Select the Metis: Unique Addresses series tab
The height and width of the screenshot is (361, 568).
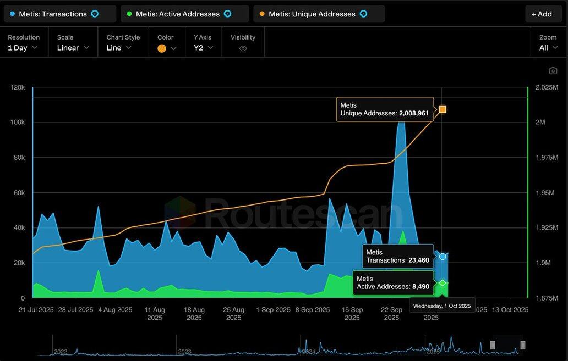(x=312, y=14)
